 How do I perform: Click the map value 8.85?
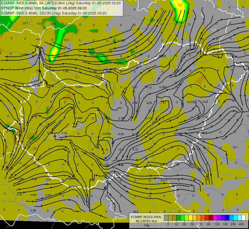[121, 134]
